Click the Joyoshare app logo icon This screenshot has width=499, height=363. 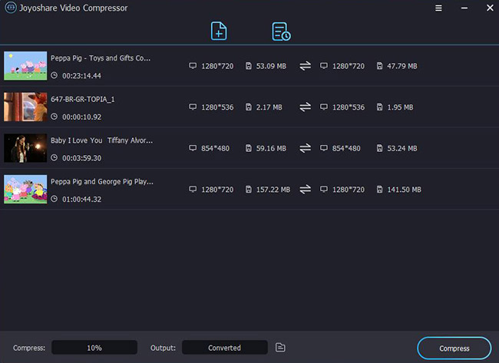pyautogui.click(x=11, y=8)
